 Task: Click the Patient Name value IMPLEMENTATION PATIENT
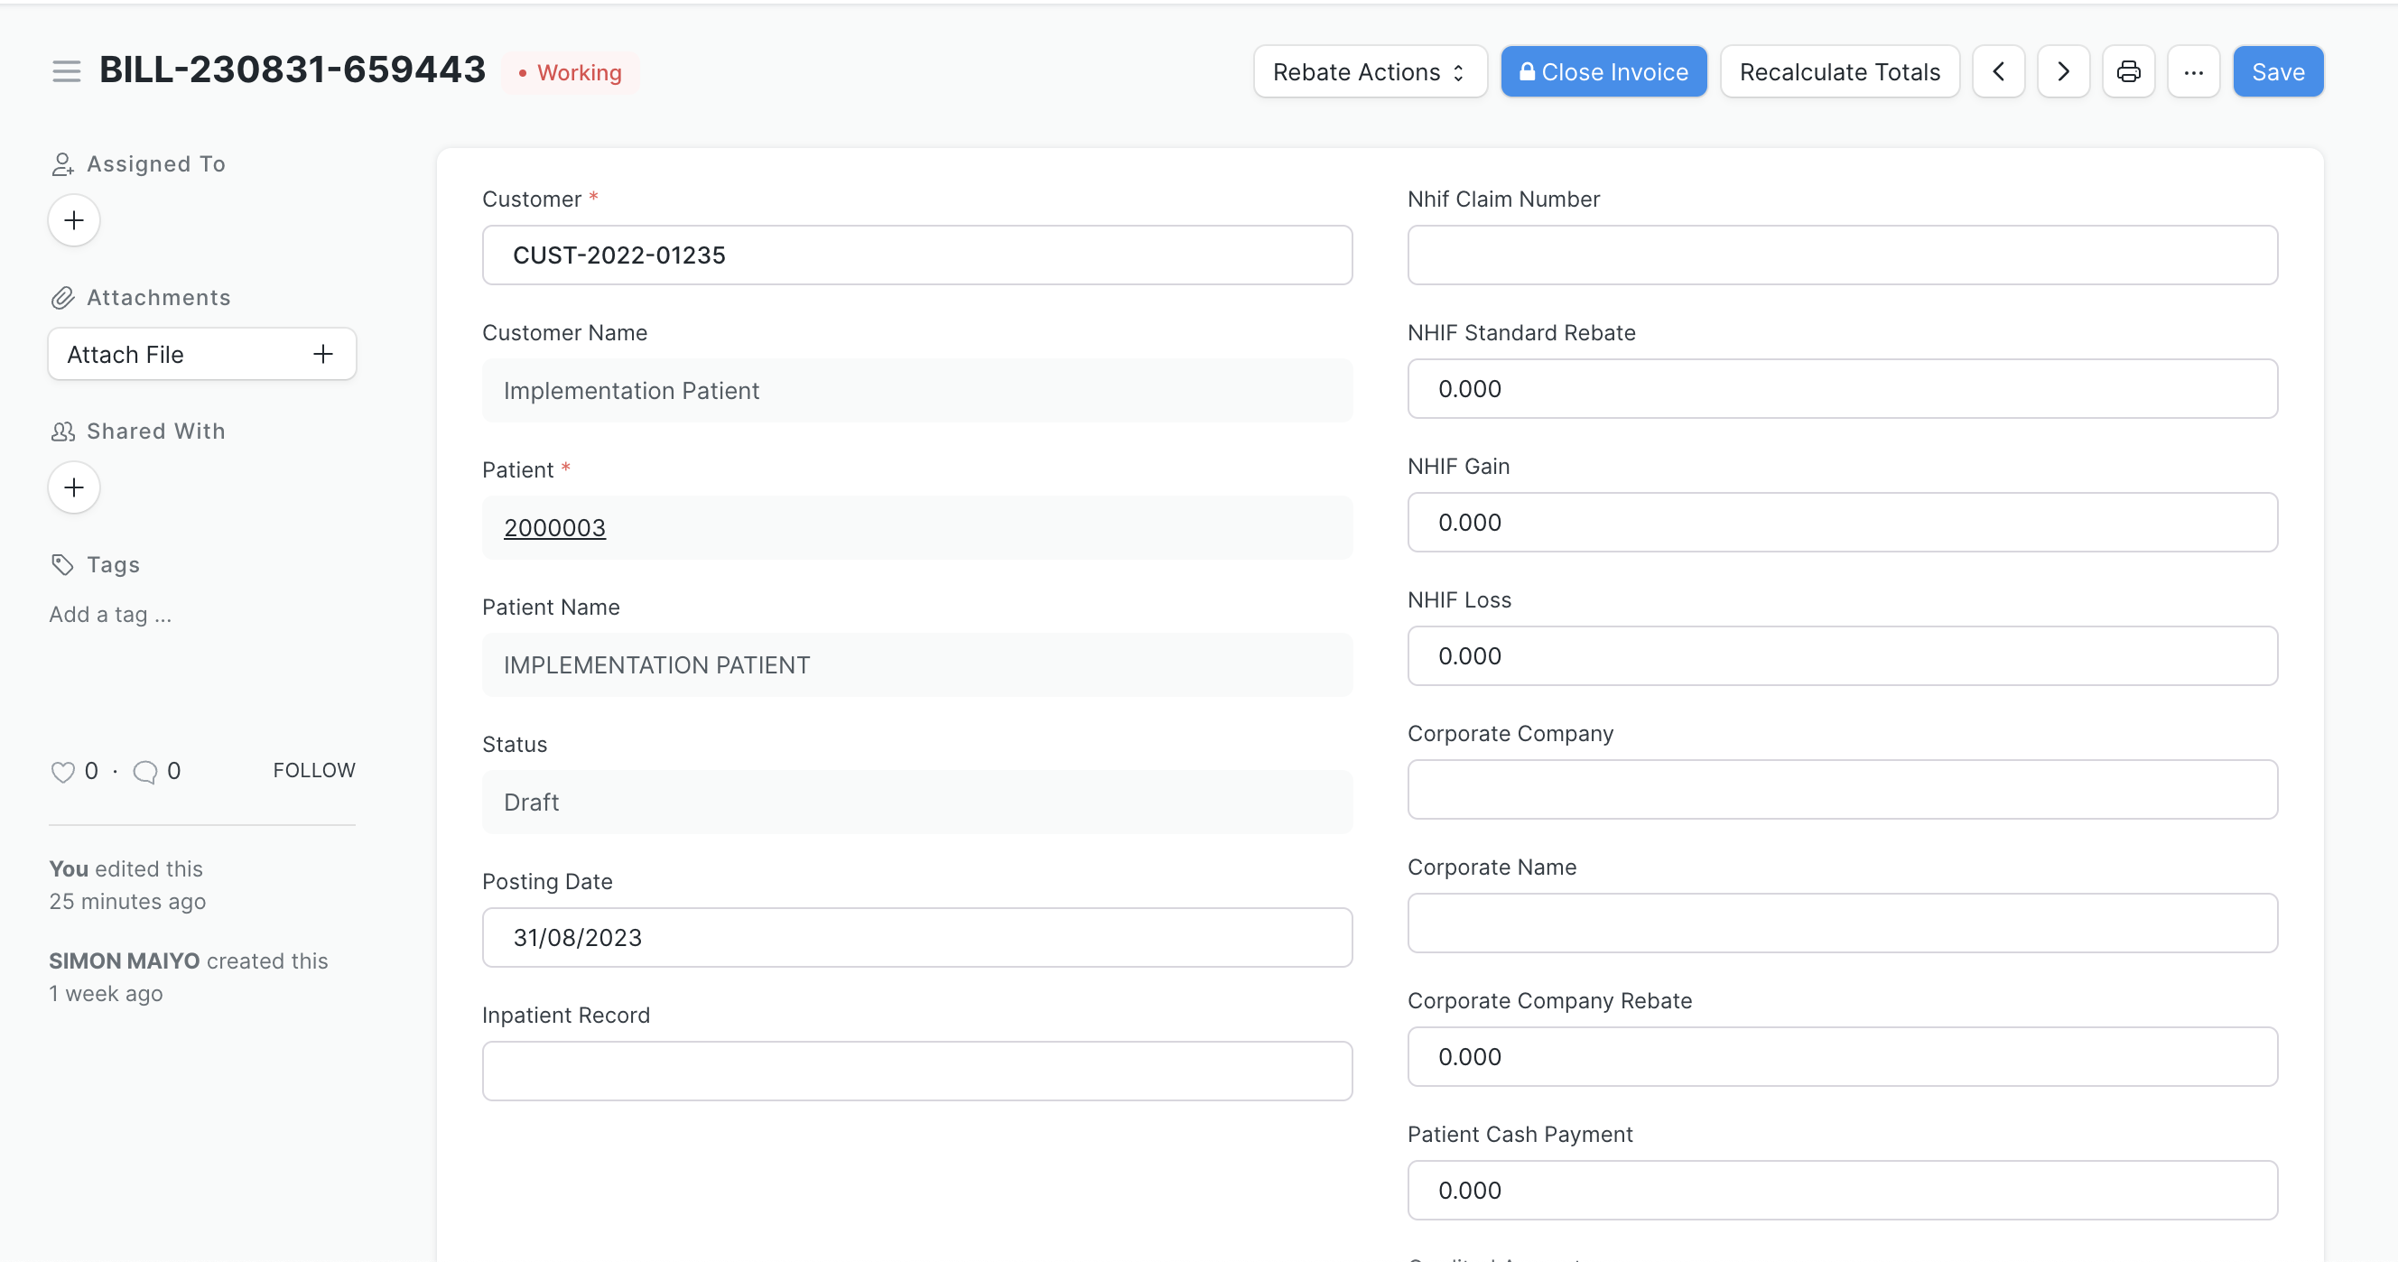pos(916,664)
